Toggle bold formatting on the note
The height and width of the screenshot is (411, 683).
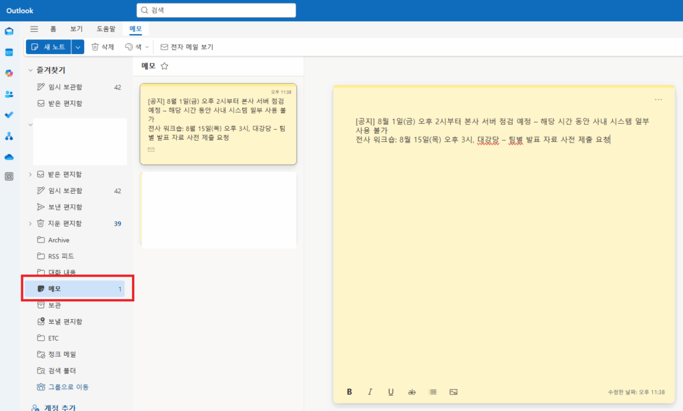coord(349,392)
